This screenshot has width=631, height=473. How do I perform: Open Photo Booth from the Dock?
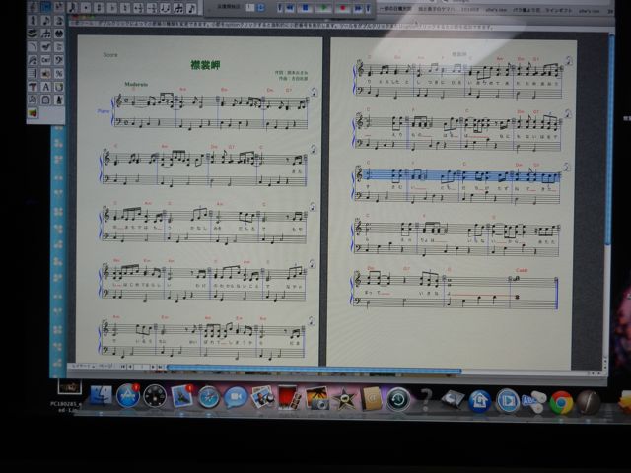click(289, 397)
